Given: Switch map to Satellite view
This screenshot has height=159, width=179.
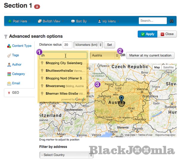Looking at the screenshot, I should [x=168, y=67].
